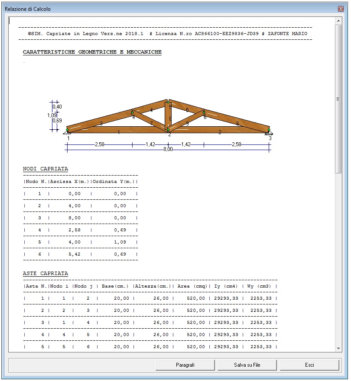This screenshot has height=381, width=351.
Task: Select the heading CARATTERISTICHE GEOMETRICHE E MECCANICHE
Action: pyautogui.click(x=92, y=52)
